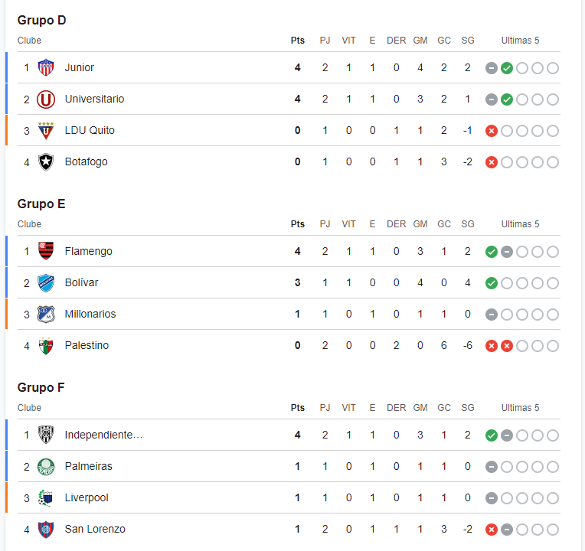585x551 pixels.
Task: Click Millonarios' gray draw result indicator
Action: tap(492, 315)
